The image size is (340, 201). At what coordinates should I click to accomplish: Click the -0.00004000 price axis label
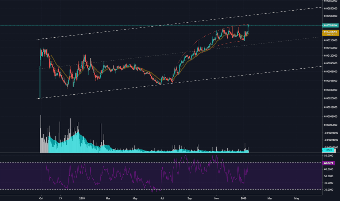331,140
